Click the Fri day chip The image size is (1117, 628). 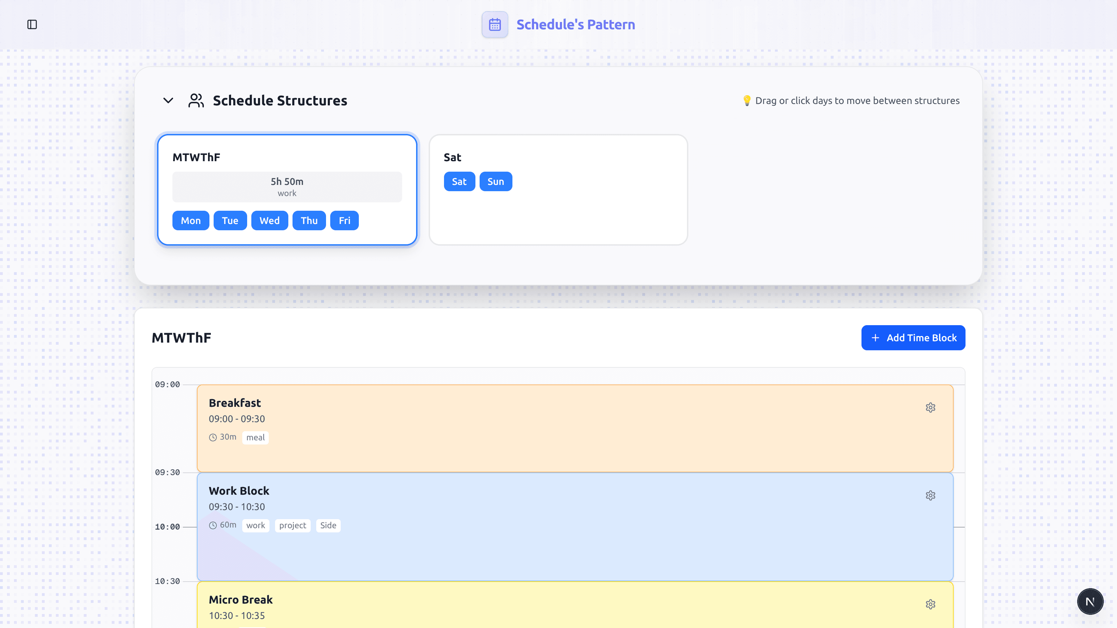[344, 220]
